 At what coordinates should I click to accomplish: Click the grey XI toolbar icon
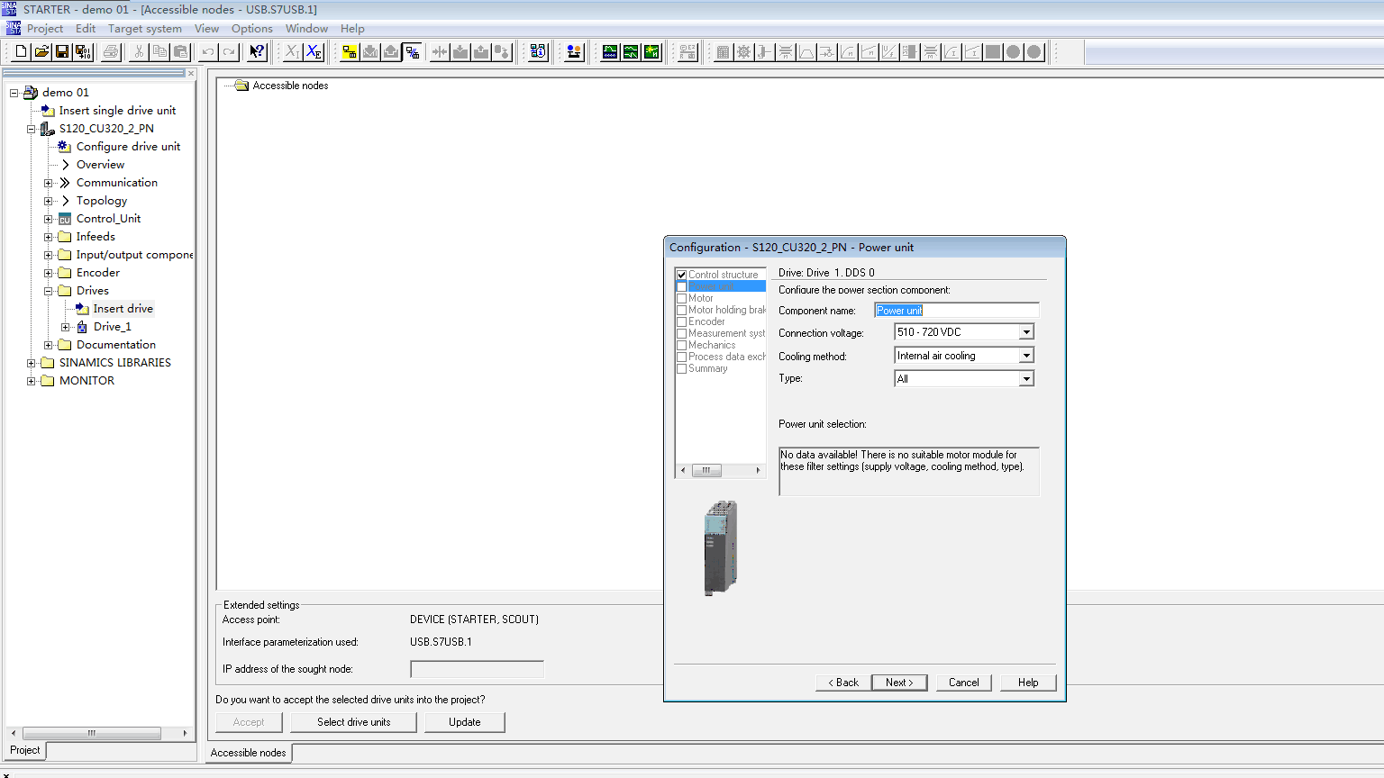click(293, 52)
